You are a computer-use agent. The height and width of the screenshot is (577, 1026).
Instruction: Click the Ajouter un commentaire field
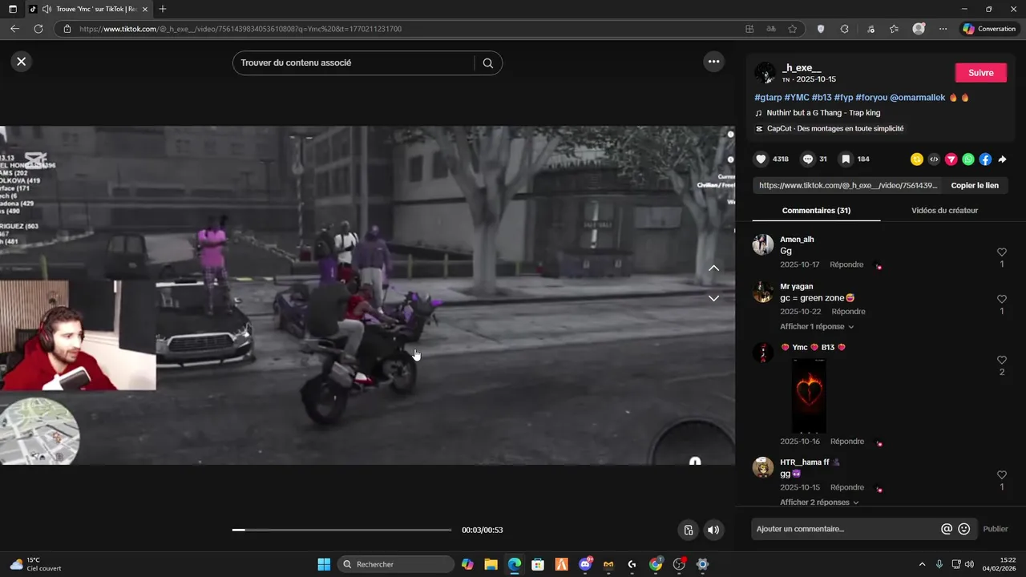coord(846,529)
